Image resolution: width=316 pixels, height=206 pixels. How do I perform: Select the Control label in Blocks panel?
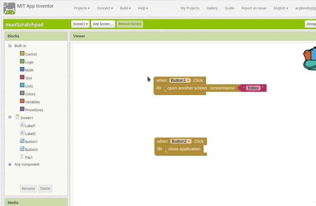(31, 54)
